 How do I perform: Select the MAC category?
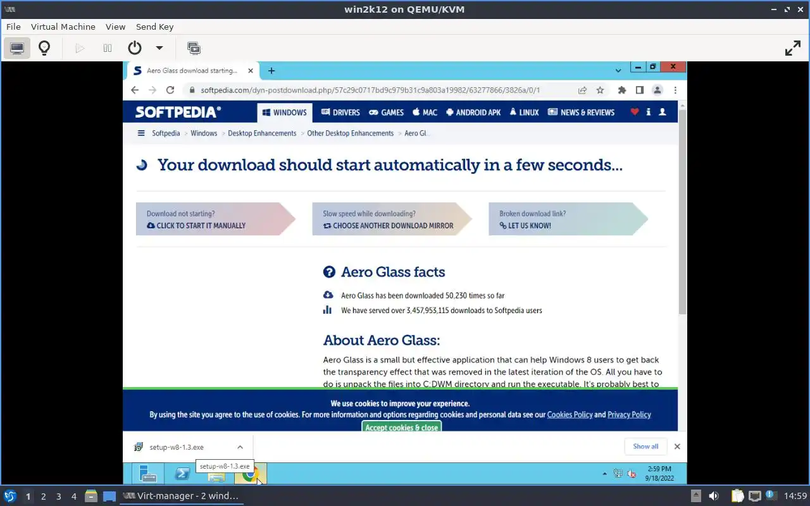pos(425,113)
